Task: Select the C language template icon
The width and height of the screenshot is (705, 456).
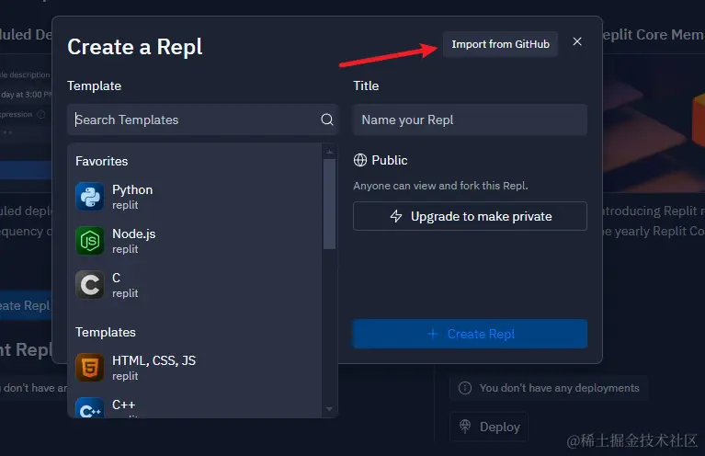Action: [90, 285]
